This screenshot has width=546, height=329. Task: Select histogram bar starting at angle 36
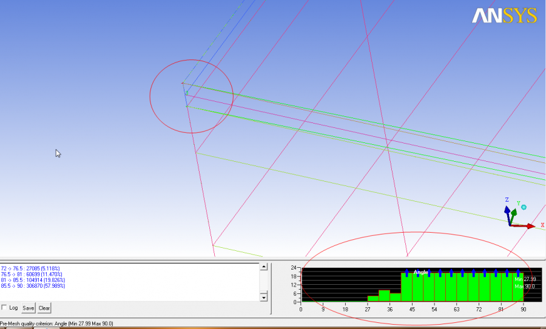pos(395,297)
